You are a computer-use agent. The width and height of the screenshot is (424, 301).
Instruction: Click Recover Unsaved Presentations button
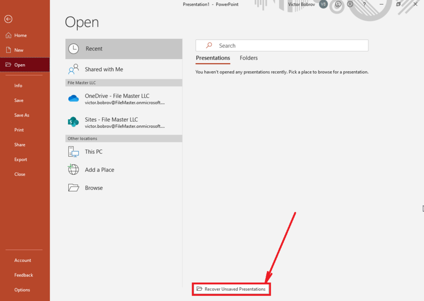click(x=231, y=289)
